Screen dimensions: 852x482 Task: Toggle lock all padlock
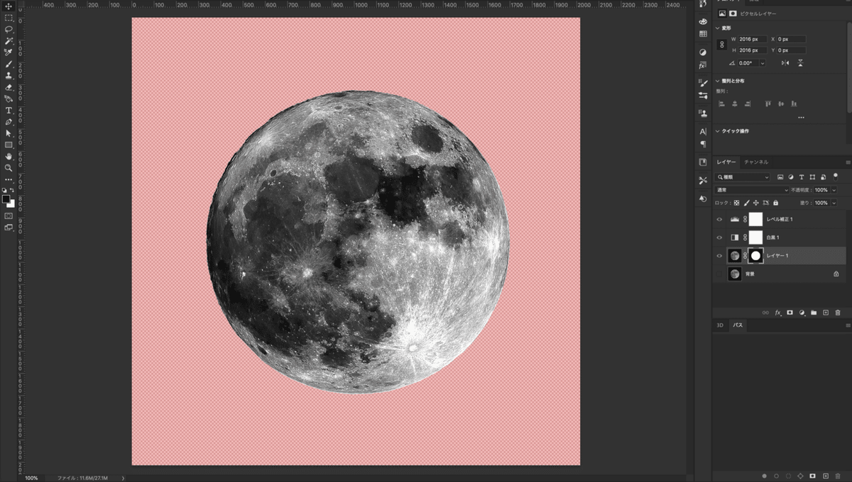776,203
